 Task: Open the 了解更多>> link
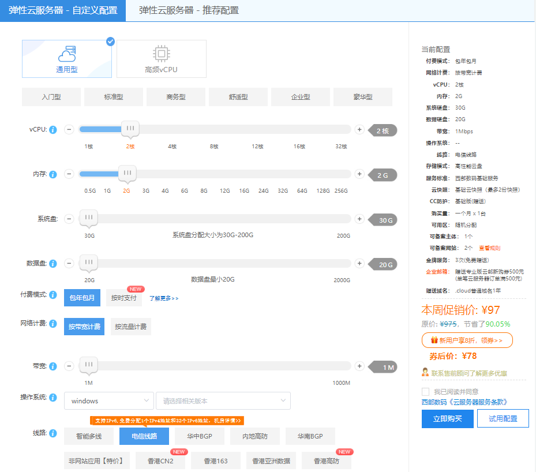point(164,298)
